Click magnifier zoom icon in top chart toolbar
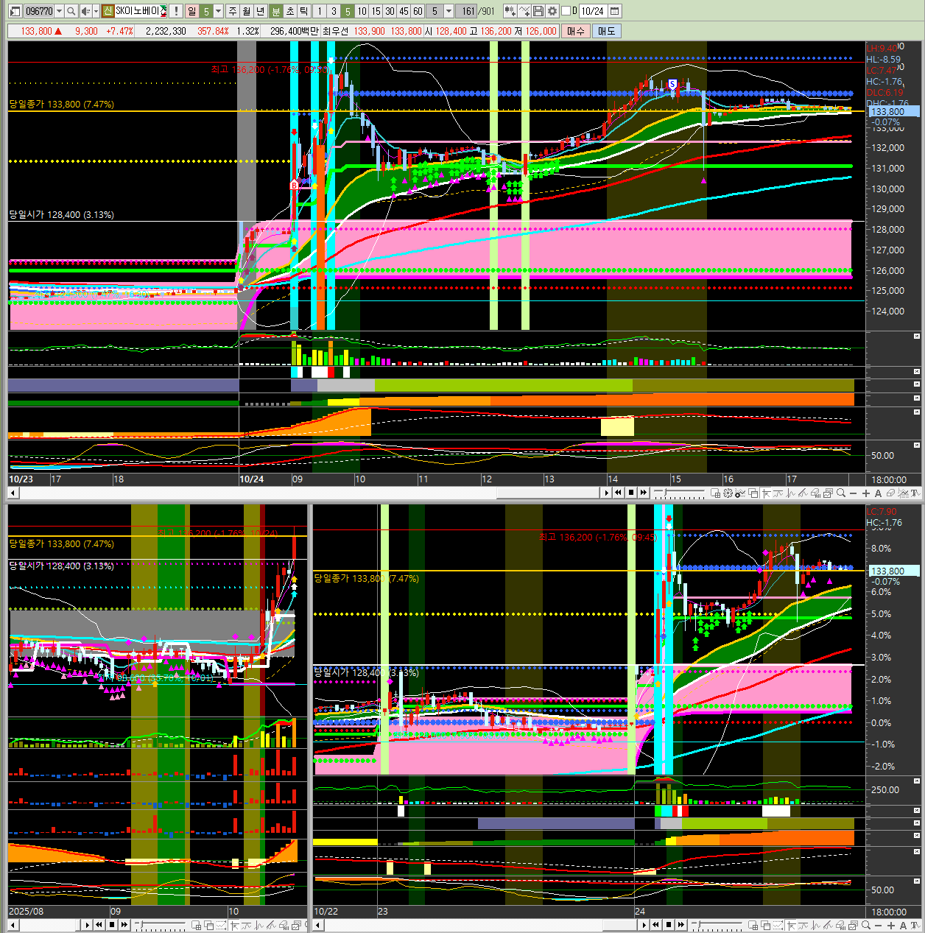The height and width of the screenshot is (933, 925). point(841,493)
